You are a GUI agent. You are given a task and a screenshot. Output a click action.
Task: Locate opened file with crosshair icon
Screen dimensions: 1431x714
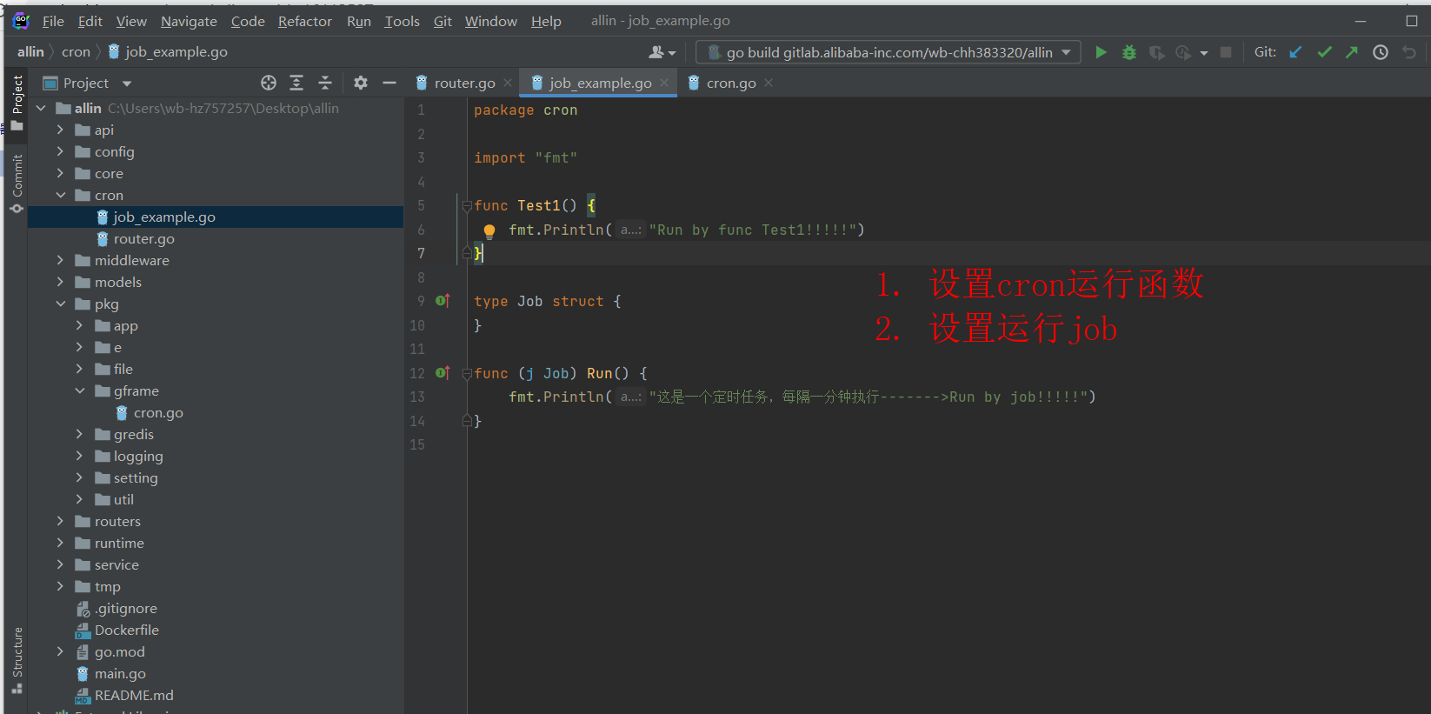point(269,83)
